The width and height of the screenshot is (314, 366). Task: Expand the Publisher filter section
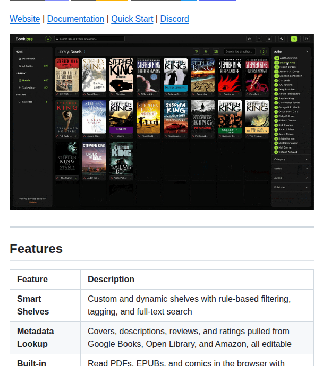point(291,187)
